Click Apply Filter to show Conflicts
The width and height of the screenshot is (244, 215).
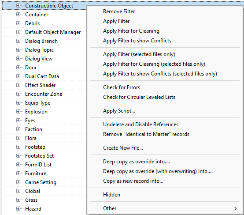pyautogui.click(x=137, y=41)
